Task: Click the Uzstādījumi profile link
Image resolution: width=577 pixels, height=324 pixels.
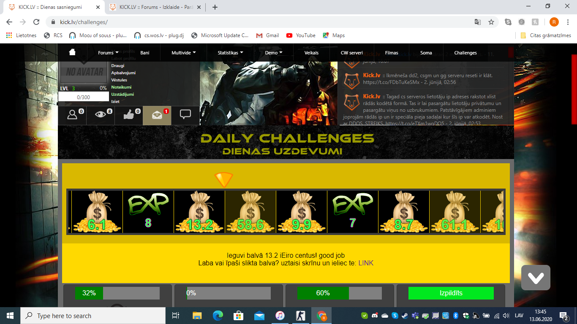Action: coord(122,94)
